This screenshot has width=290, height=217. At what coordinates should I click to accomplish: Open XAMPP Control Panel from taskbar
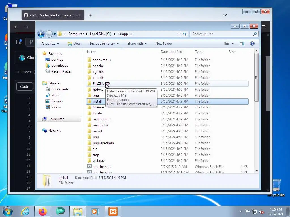[x=113, y=211]
